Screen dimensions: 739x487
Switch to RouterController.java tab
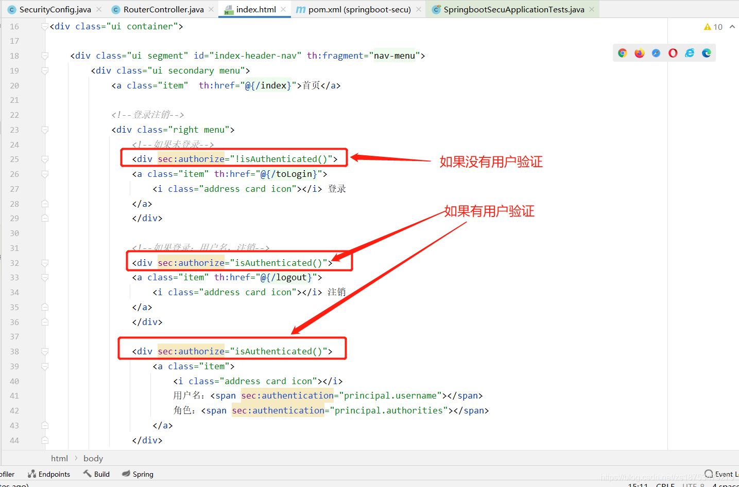[163, 9]
